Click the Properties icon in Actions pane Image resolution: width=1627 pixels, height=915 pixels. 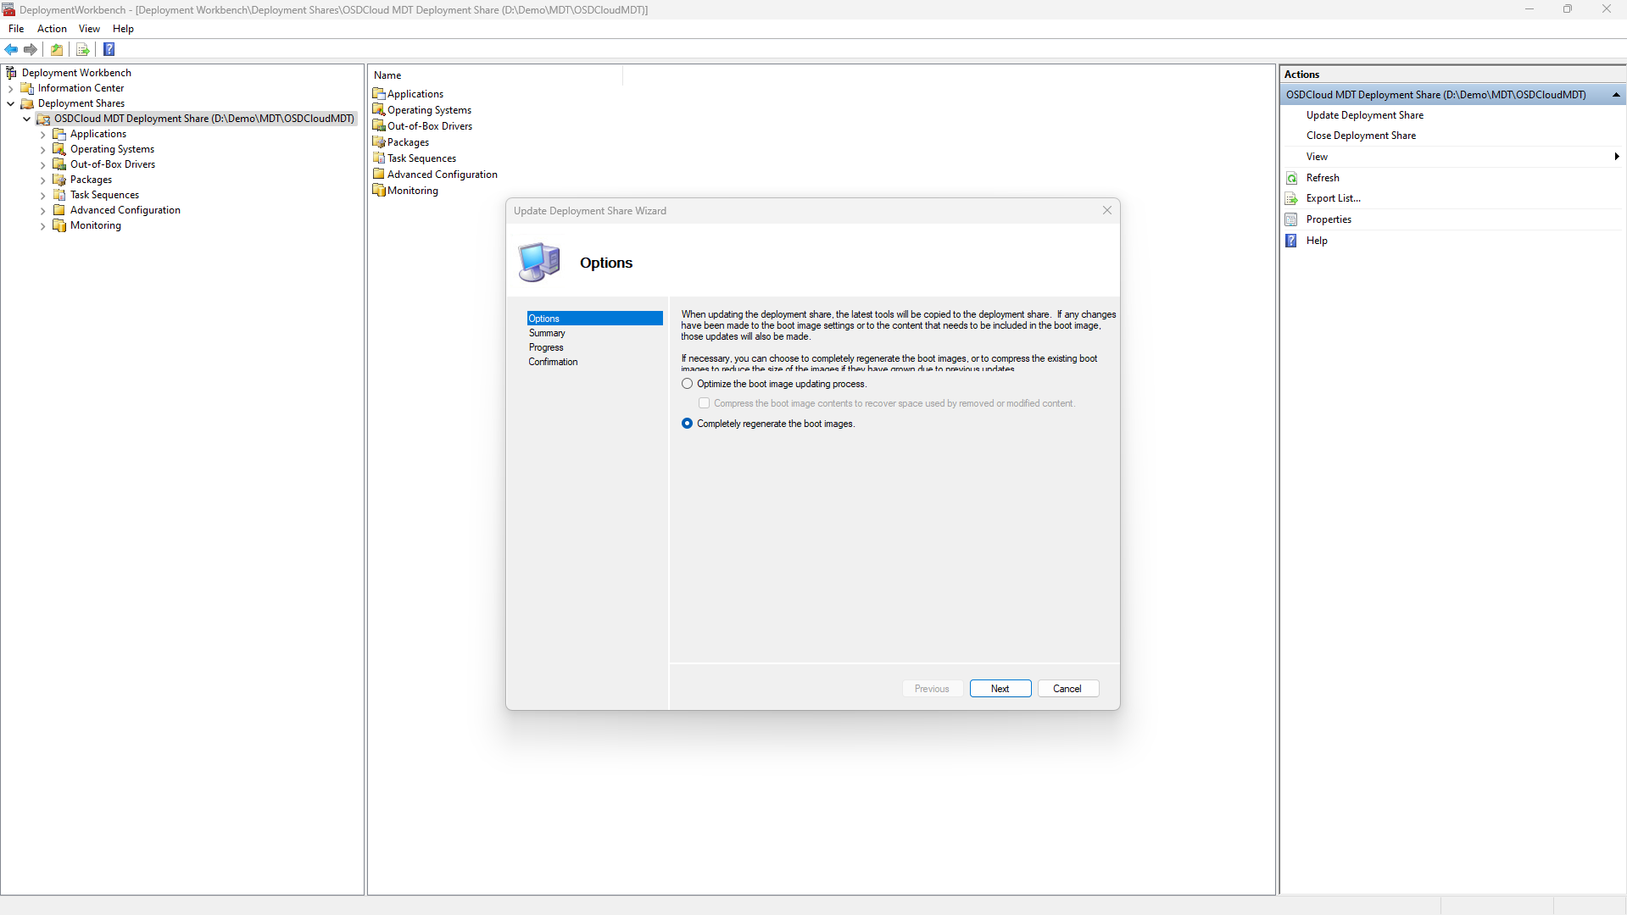[x=1291, y=219]
